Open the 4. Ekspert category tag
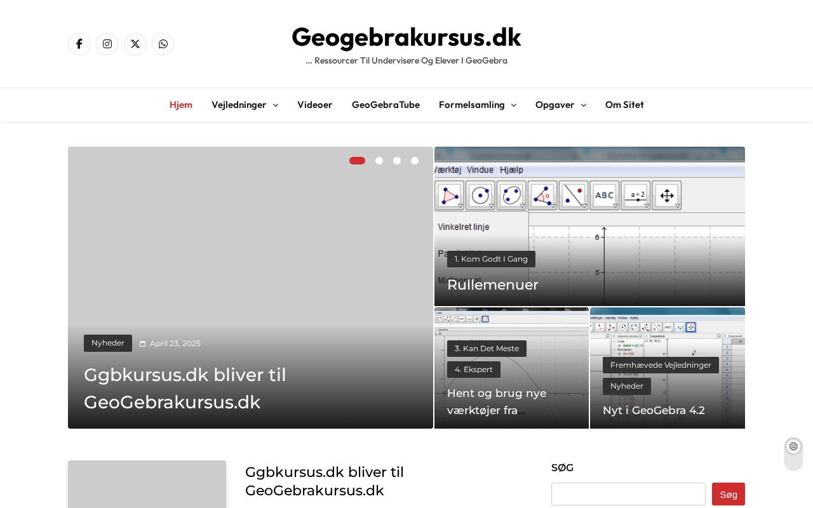The image size is (813, 508). click(474, 370)
